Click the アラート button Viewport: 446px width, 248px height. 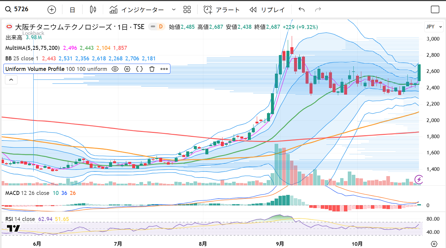pos(222,10)
